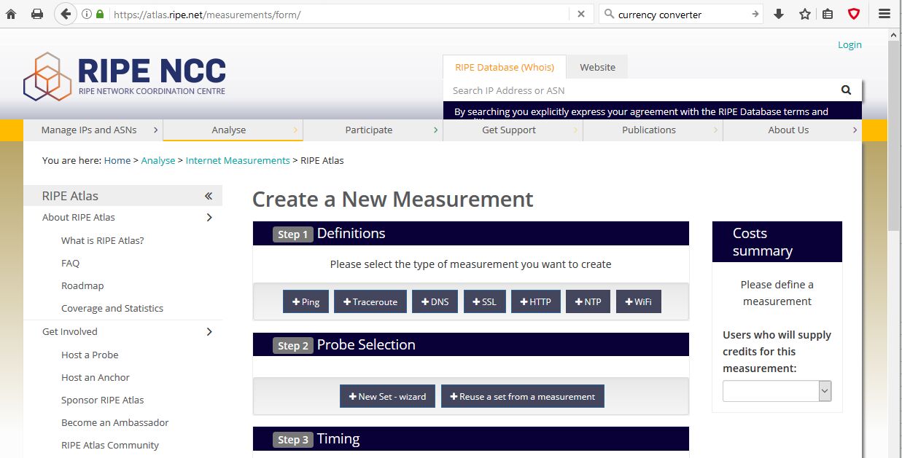The image size is (902, 458).
Task: Click the Home breadcrumb link
Action: pos(117,160)
